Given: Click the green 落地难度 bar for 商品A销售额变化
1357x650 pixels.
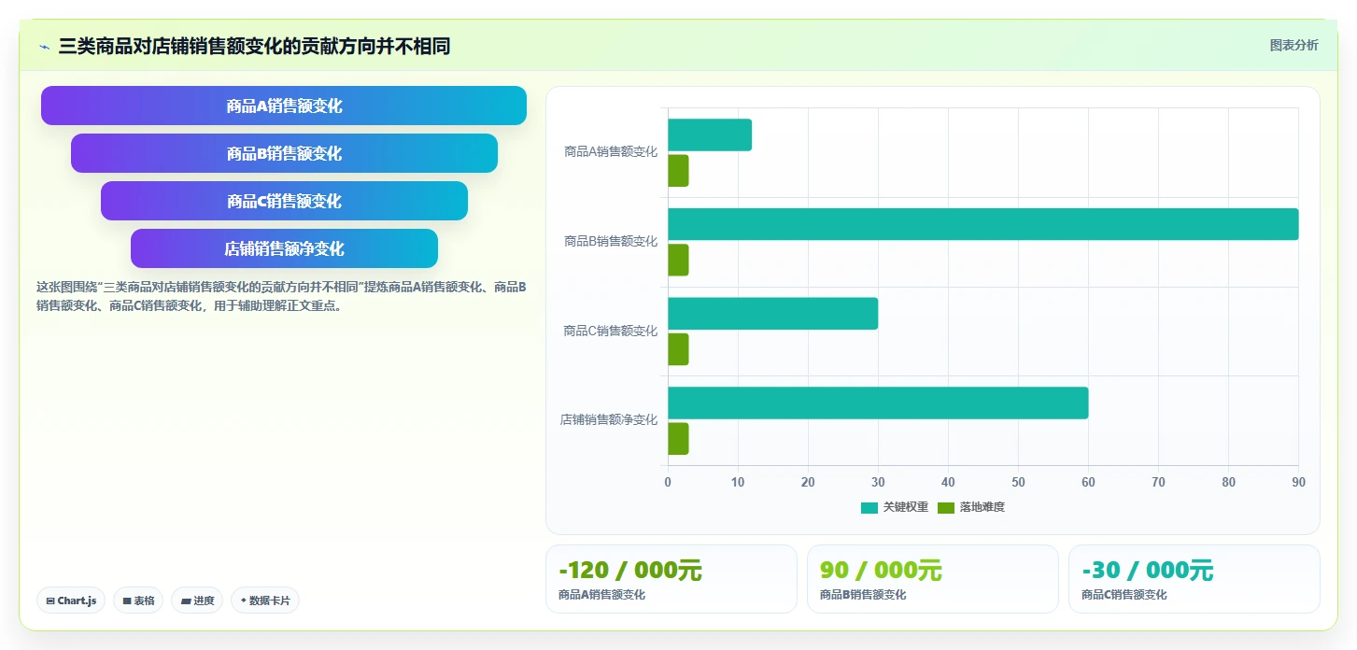Looking at the screenshot, I should (x=678, y=171).
